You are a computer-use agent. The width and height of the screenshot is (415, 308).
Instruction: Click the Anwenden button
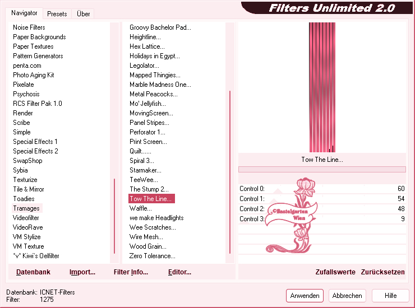tap(305, 296)
